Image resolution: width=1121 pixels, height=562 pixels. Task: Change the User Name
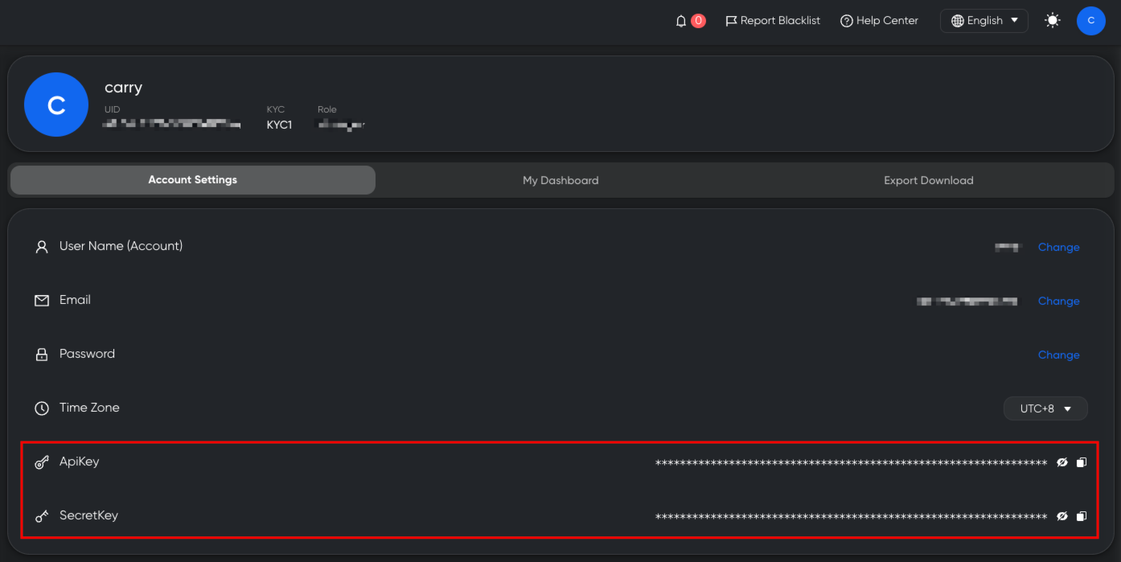pyautogui.click(x=1058, y=247)
